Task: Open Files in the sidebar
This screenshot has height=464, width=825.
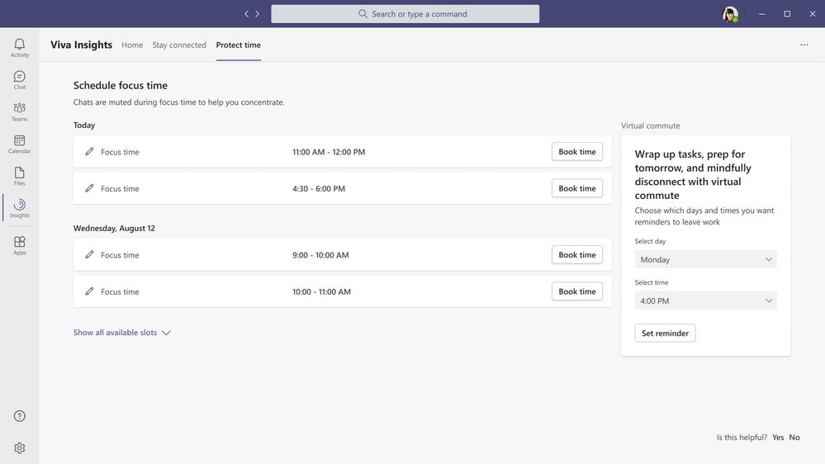Action: tap(20, 176)
